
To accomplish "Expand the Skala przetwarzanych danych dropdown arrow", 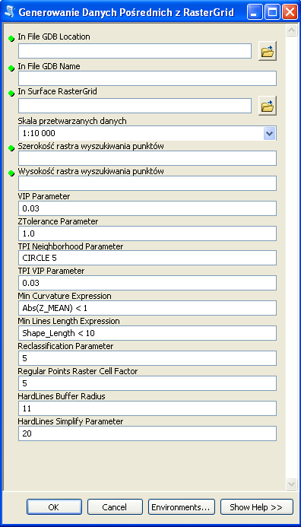I will [270, 133].
